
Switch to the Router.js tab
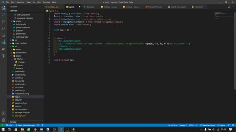coord(90,7)
